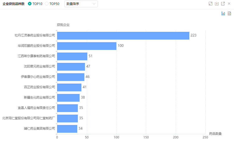Click the open-in-new-window export icon
The width and height of the screenshot is (234, 141).
(x=223, y=4)
